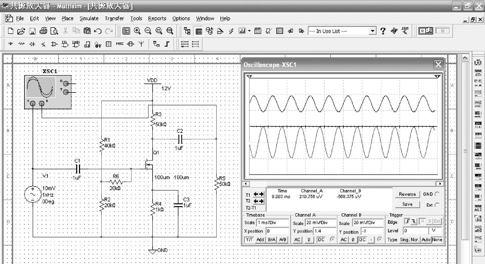
Task: Toggle simulation run switch
Action: click(426, 31)
